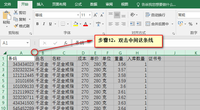Open the font size 11 dropdown
Screen dimensions: 200x110
(90, 15)
